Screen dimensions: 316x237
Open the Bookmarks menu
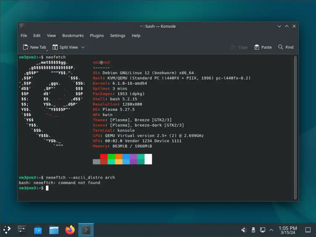[x=73, y=35]
